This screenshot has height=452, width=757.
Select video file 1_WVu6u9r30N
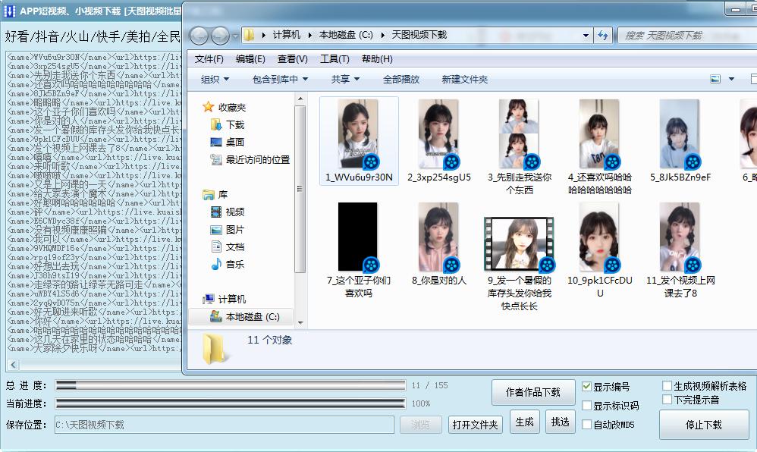click(x=359, y=141)
